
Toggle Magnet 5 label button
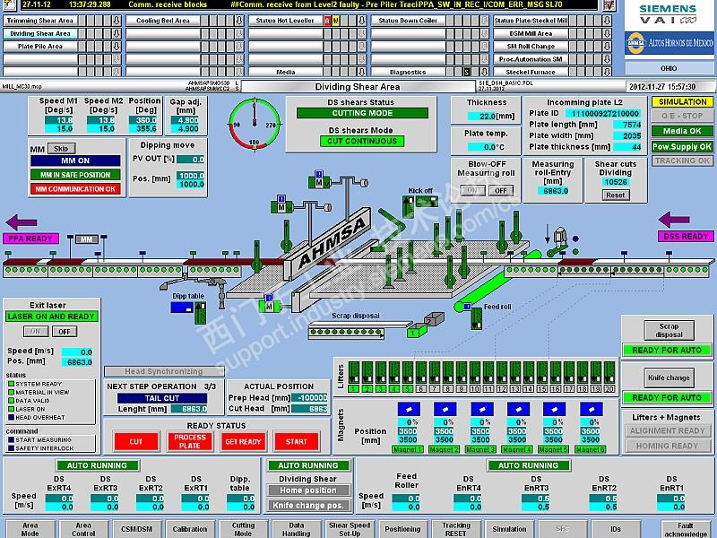553,450
